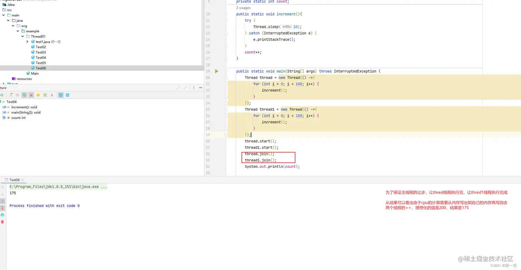521x270 pixels.
Task: Click the 'millis:' inlay hint in sleep call
Action: (x=287, y=27)
